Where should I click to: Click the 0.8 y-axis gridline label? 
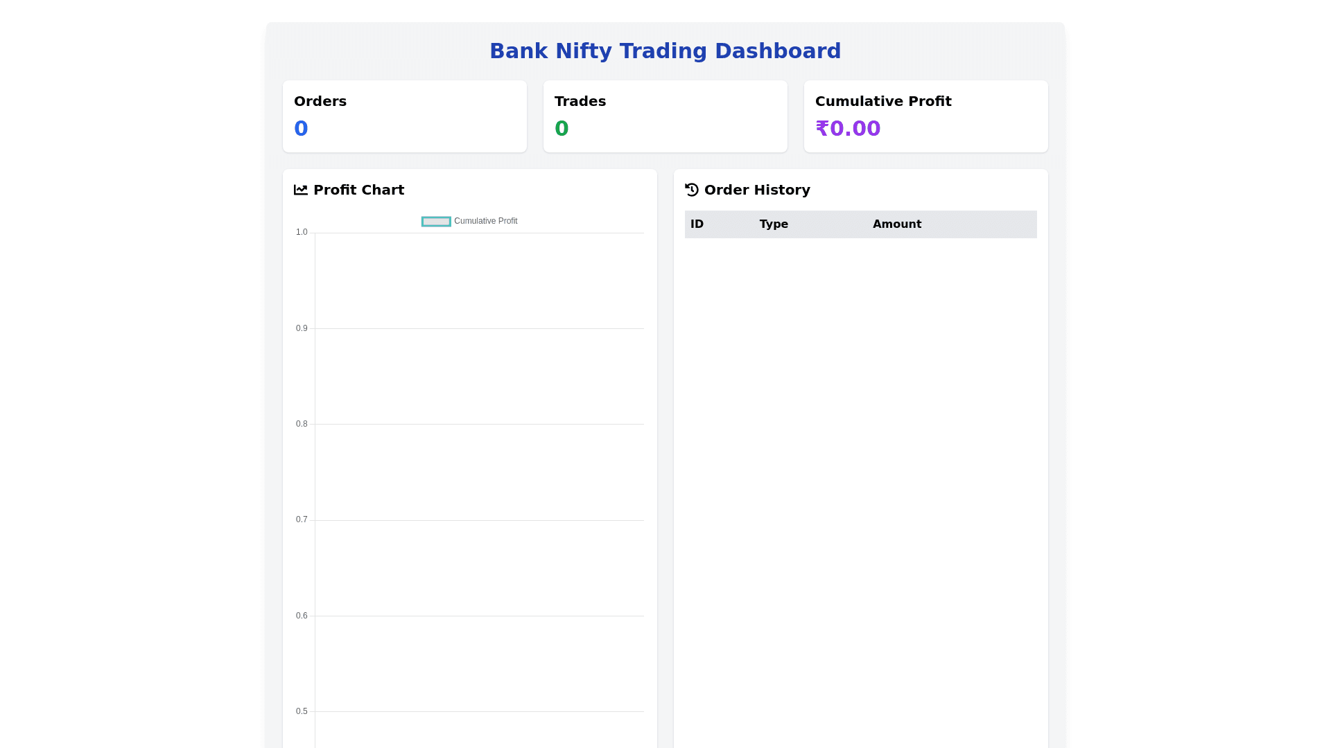point(302,424)
